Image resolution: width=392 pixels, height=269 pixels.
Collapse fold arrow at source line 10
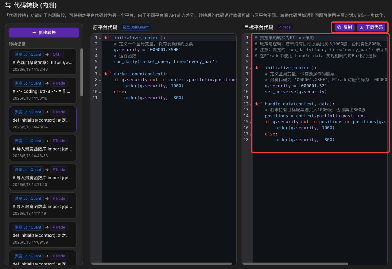coord(100,92)
